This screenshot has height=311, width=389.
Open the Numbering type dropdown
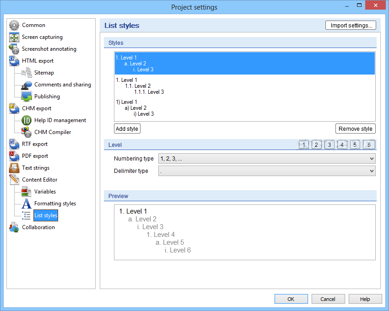click(267, 159)
